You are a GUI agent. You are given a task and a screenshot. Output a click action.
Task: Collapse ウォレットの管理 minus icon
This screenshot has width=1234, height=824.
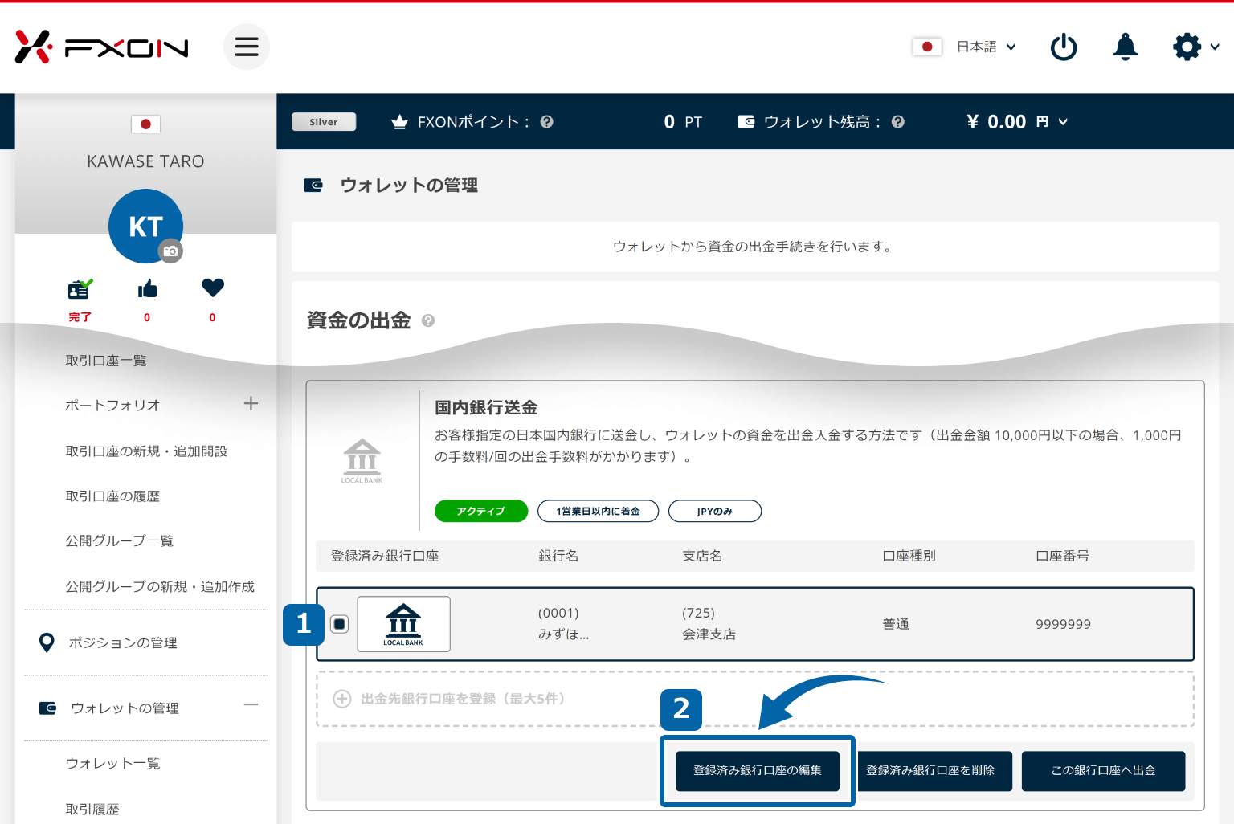(x=251, y=705)
